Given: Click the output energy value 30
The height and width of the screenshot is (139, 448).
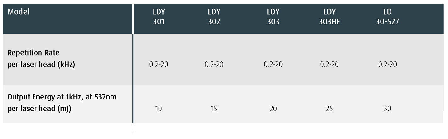Looking at the screenshot, I should pos(387,109).
